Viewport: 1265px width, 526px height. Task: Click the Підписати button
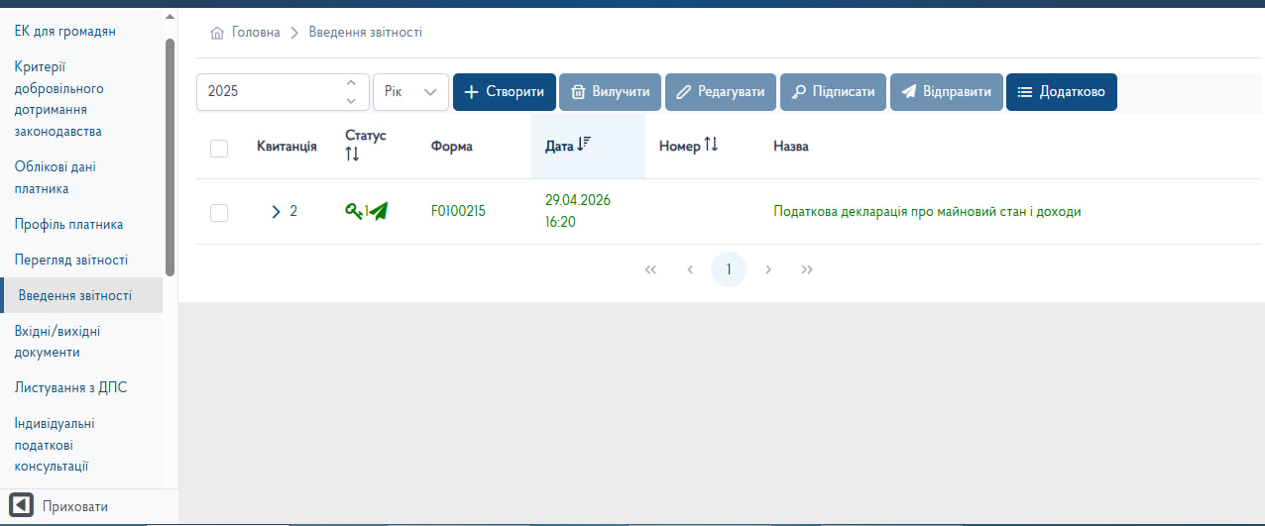[833, 92]
